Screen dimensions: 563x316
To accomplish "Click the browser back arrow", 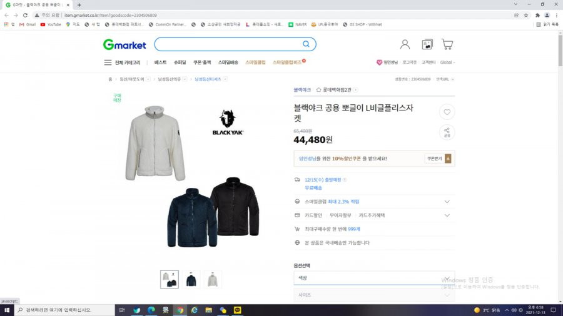I will [x=6, y=15].
